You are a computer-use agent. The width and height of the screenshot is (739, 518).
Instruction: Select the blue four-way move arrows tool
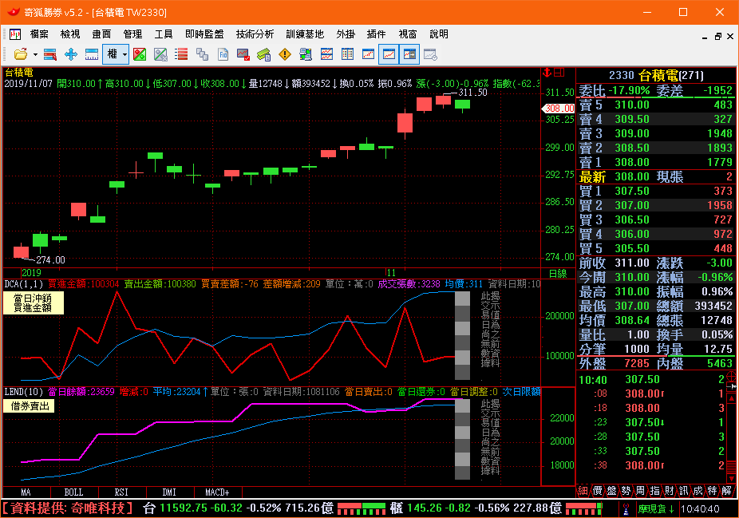[71, 54]
